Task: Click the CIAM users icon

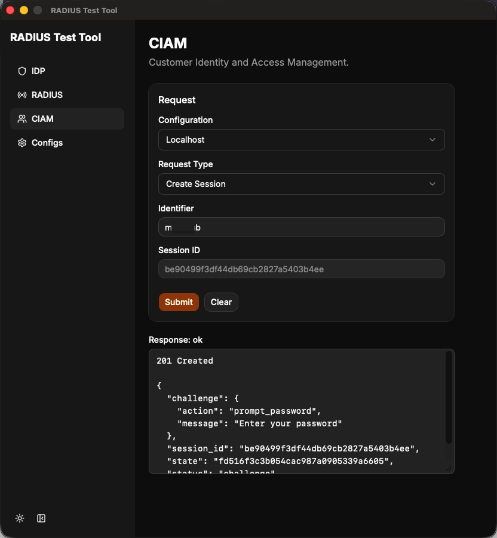Action: coord(22,119)
